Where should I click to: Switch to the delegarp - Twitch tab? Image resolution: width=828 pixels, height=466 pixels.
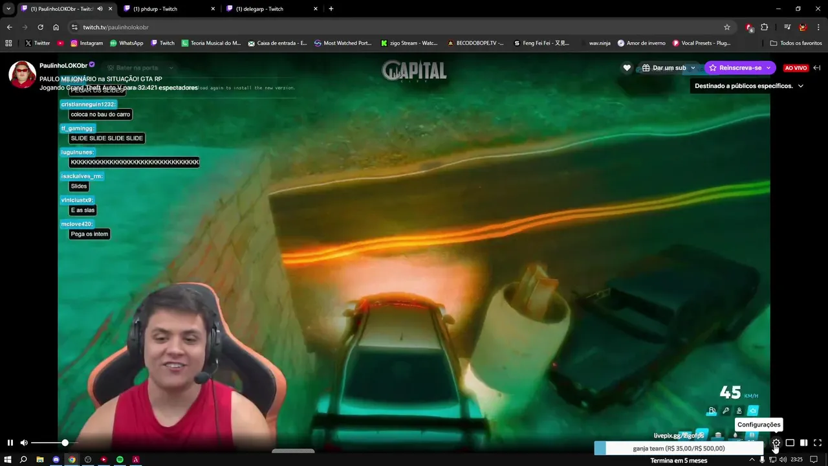(272, 9)
